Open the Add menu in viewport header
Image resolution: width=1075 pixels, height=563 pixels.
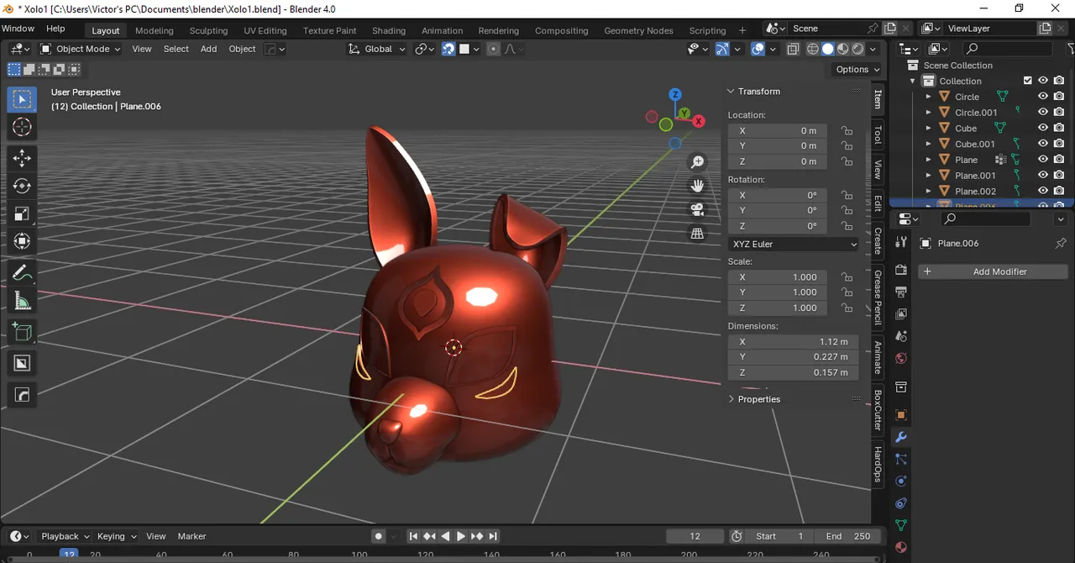pyautogui.click(x=208, y=49)
